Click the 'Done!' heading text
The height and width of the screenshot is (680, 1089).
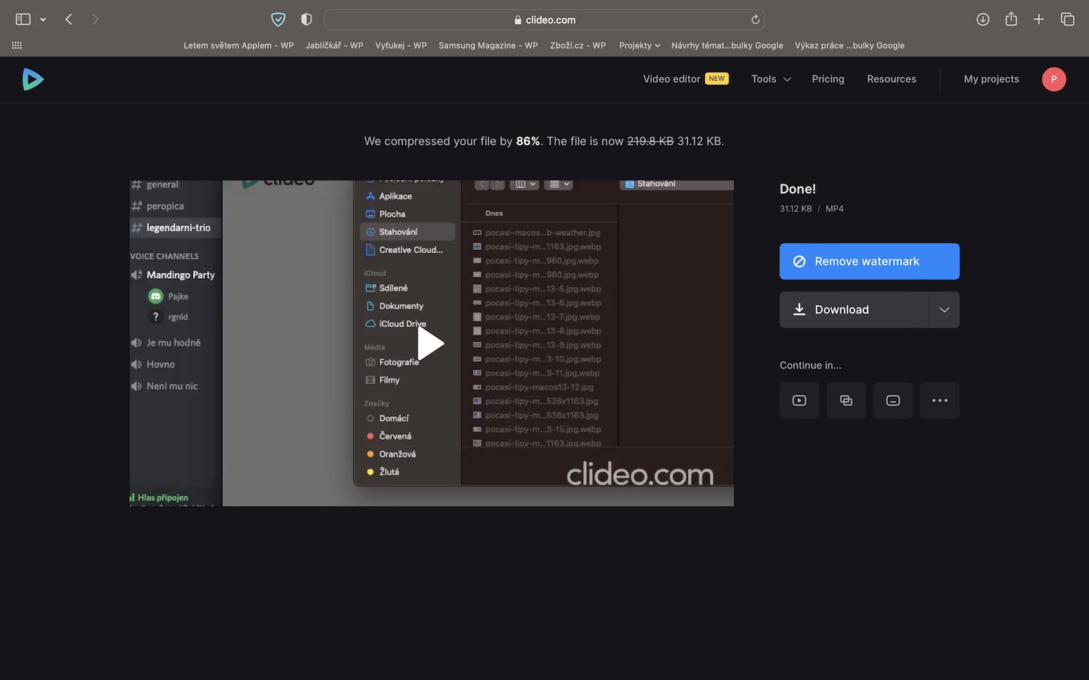tap(798, 189)
